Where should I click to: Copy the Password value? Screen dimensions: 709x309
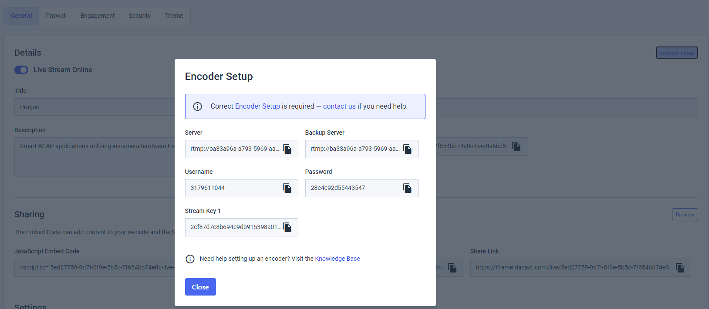(407, 188)
